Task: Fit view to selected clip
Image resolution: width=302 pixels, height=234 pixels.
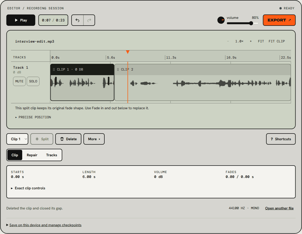Action: [277, 41]
